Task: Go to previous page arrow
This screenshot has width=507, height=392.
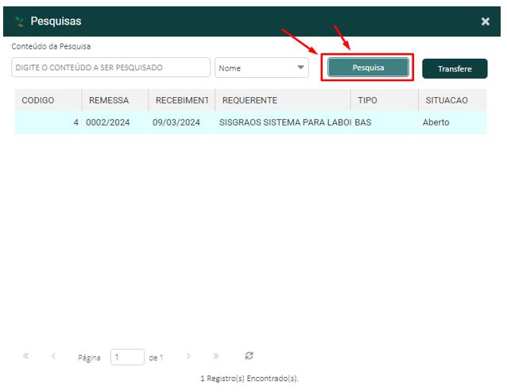Action: pos(53,356)
